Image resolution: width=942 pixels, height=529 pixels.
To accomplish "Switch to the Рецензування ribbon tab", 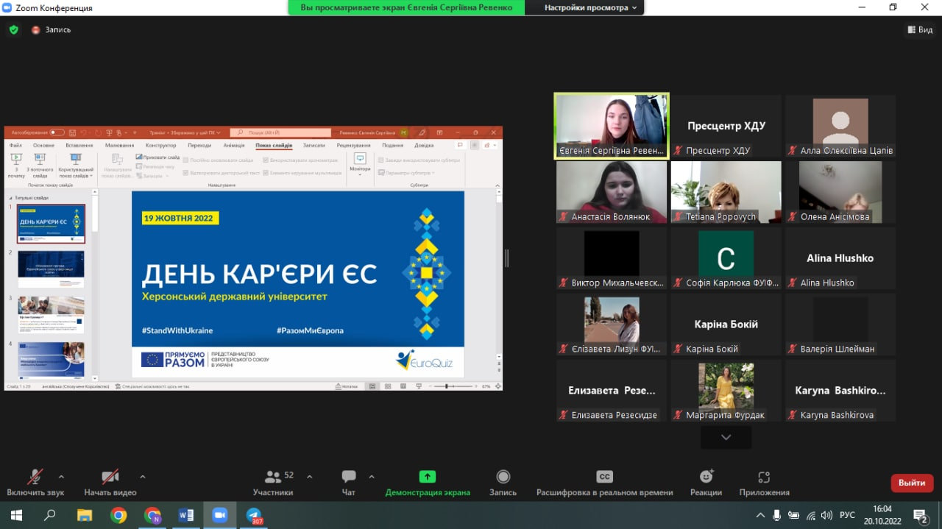I will tap(353, 146).
